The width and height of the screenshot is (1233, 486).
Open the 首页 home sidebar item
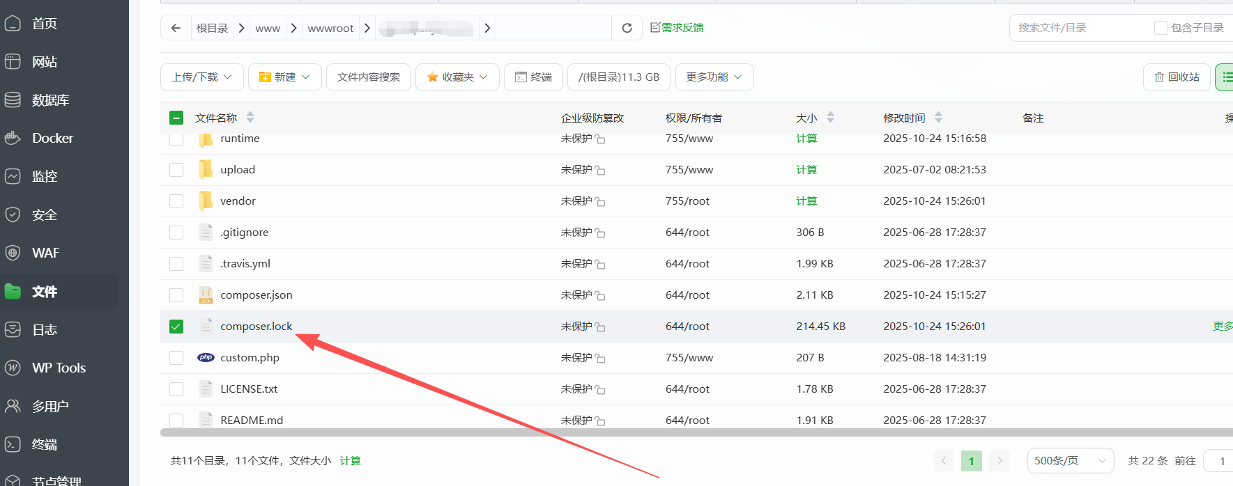pyautogui.click(x=44, y=24)
